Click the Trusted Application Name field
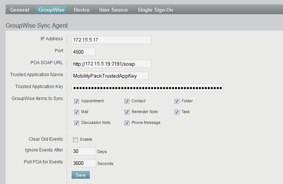 coord(110,76)
